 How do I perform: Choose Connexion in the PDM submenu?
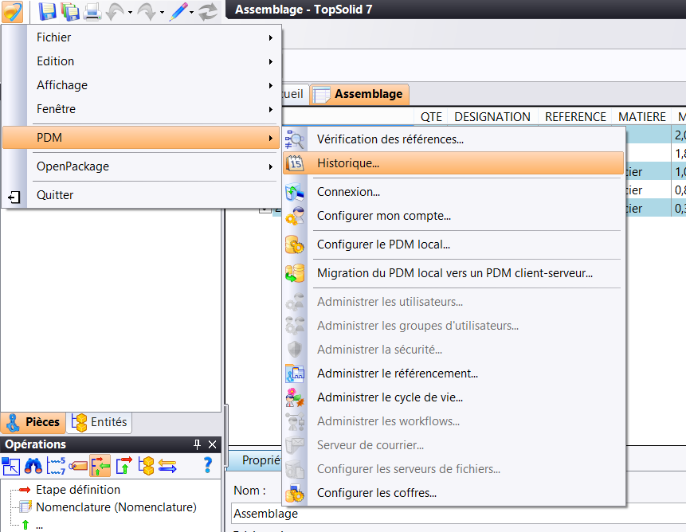point(453,192)
